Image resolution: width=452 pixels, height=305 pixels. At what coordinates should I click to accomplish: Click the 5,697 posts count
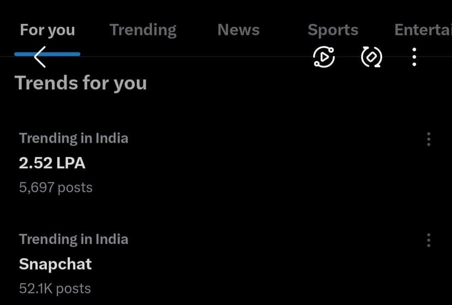pos(56,187)
